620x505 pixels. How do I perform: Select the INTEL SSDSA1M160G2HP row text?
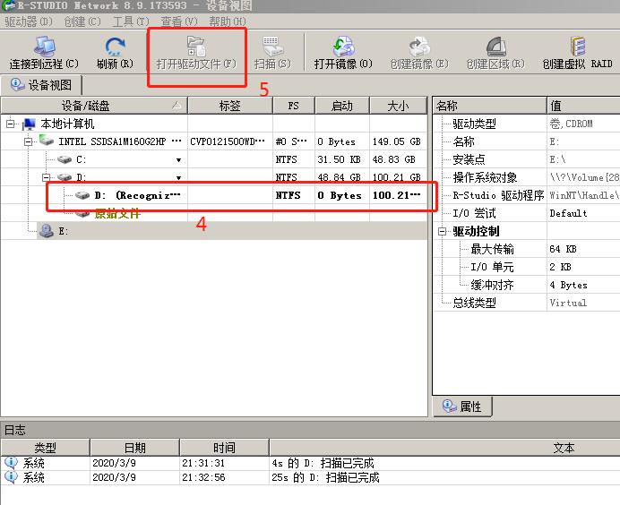(120, 141)
